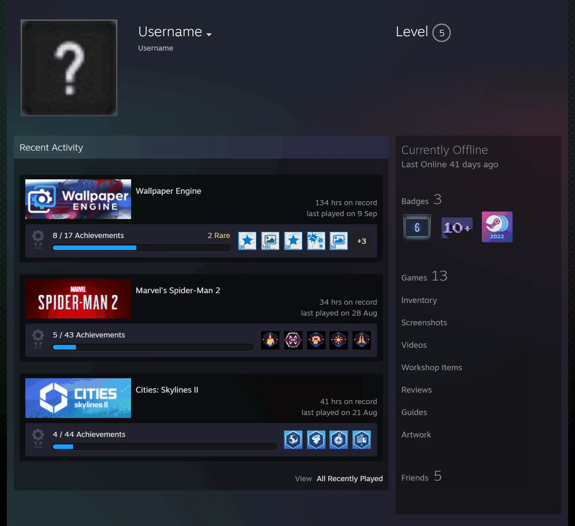575x526 pixels.
Task: Open the Workshop Items section
Action: click(x=432, y=367)
